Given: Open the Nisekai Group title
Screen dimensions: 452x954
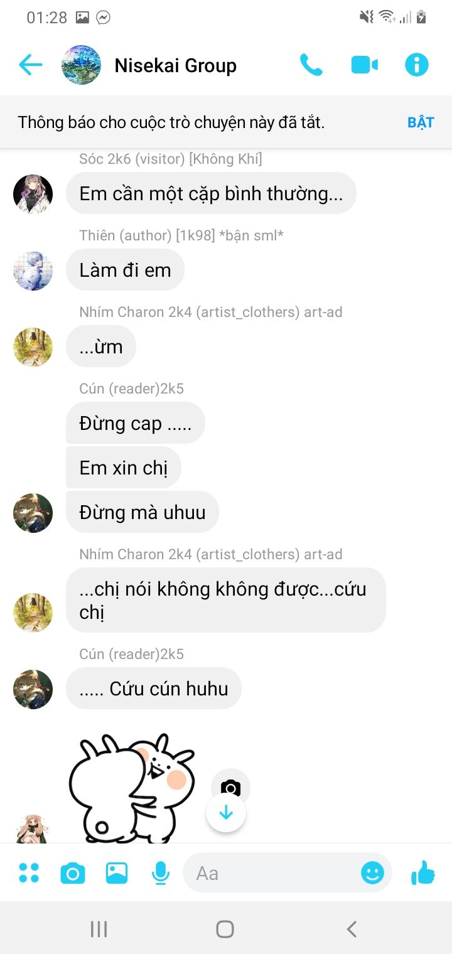Looking at the screenshot, I should click(176, 65).
